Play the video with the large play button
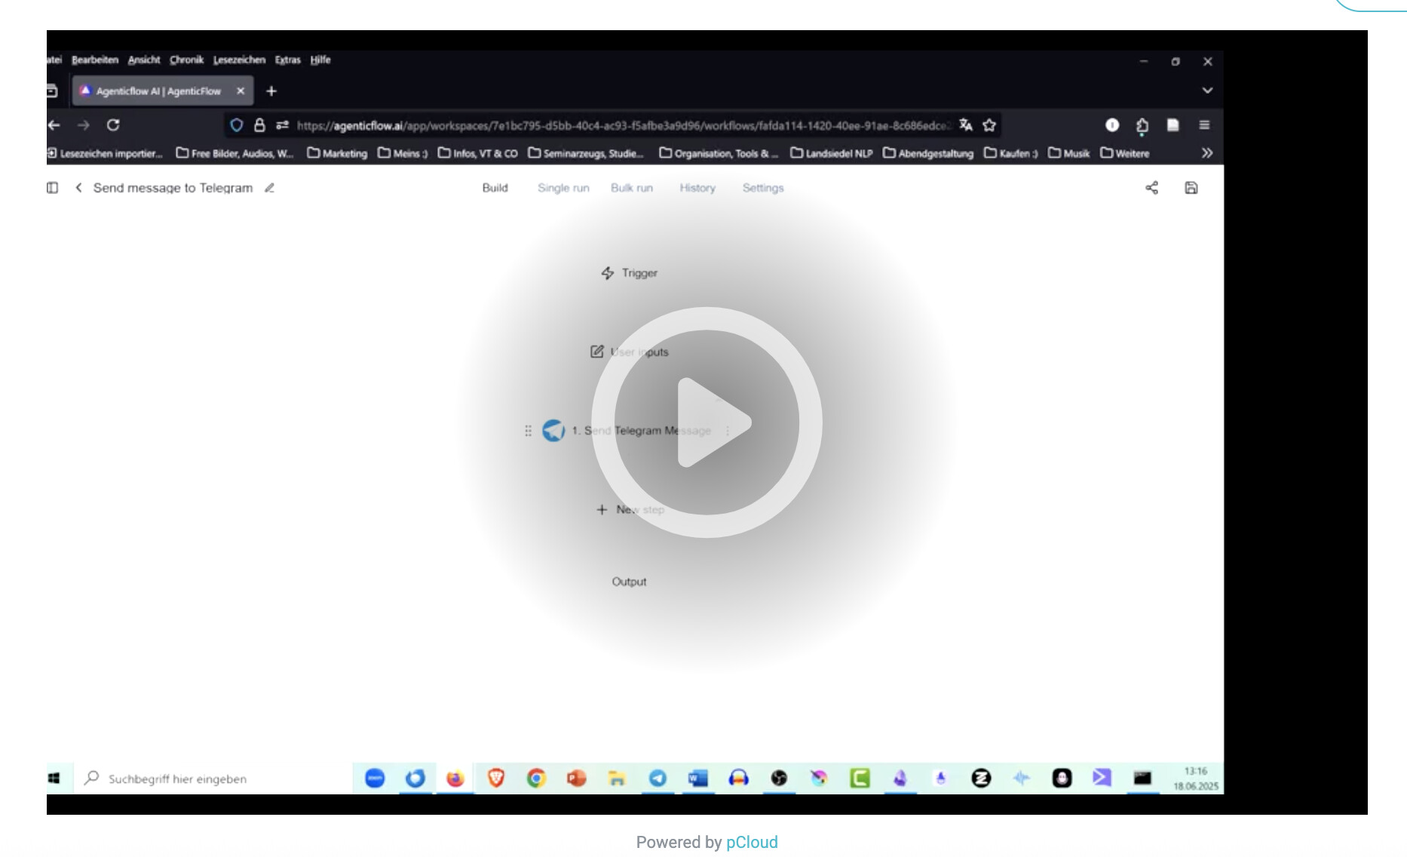Image resolution: width=1407 pixels, height=857 pixels. (x=707, y=422)
